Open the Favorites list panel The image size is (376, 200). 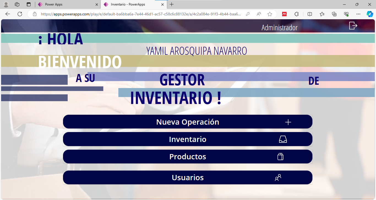coord(322,14)
